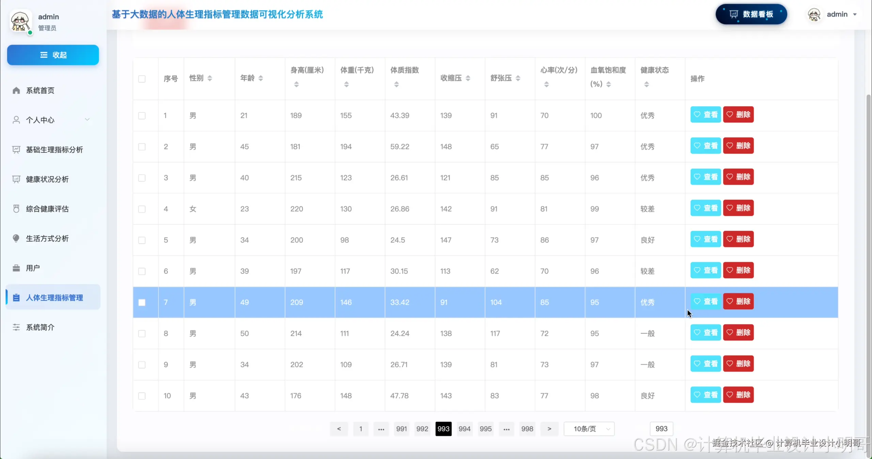This screenshot has width=872, height=459.
Task: Click 删除 on row 4
Action: [738, 208]
